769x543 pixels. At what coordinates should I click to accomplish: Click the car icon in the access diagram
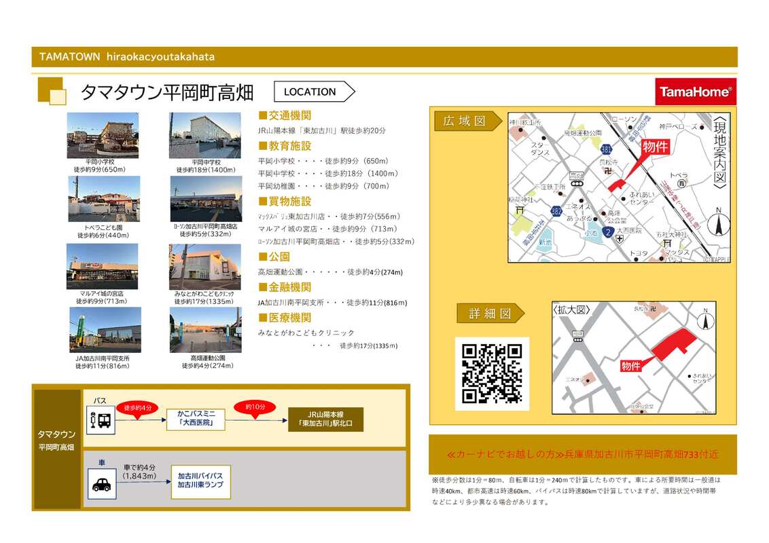101,484
